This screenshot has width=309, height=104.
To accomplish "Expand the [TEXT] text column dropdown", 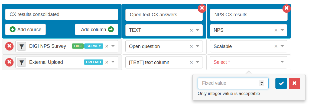I will click(197, 62).
